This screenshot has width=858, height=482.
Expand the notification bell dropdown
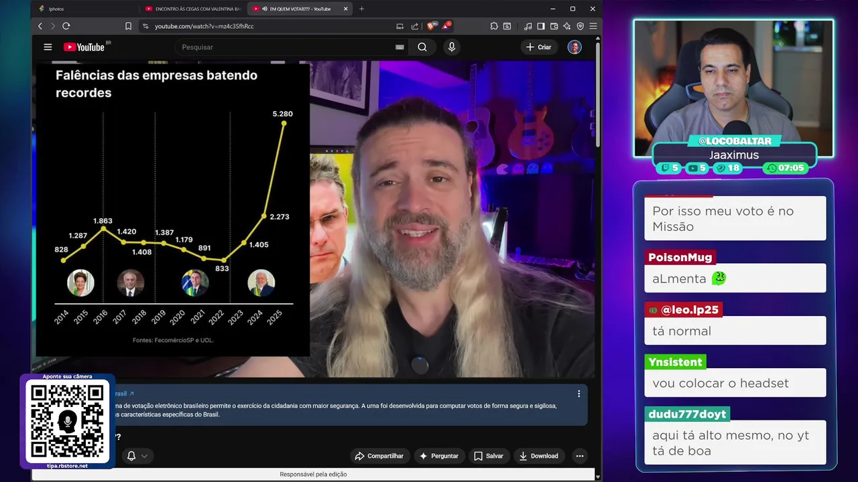[137, 456]
